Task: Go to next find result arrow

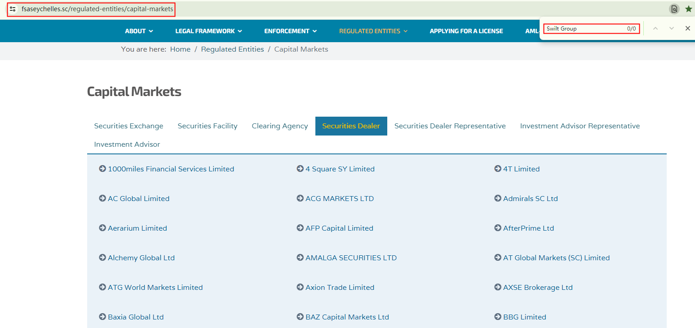Action: click(672, 28)
